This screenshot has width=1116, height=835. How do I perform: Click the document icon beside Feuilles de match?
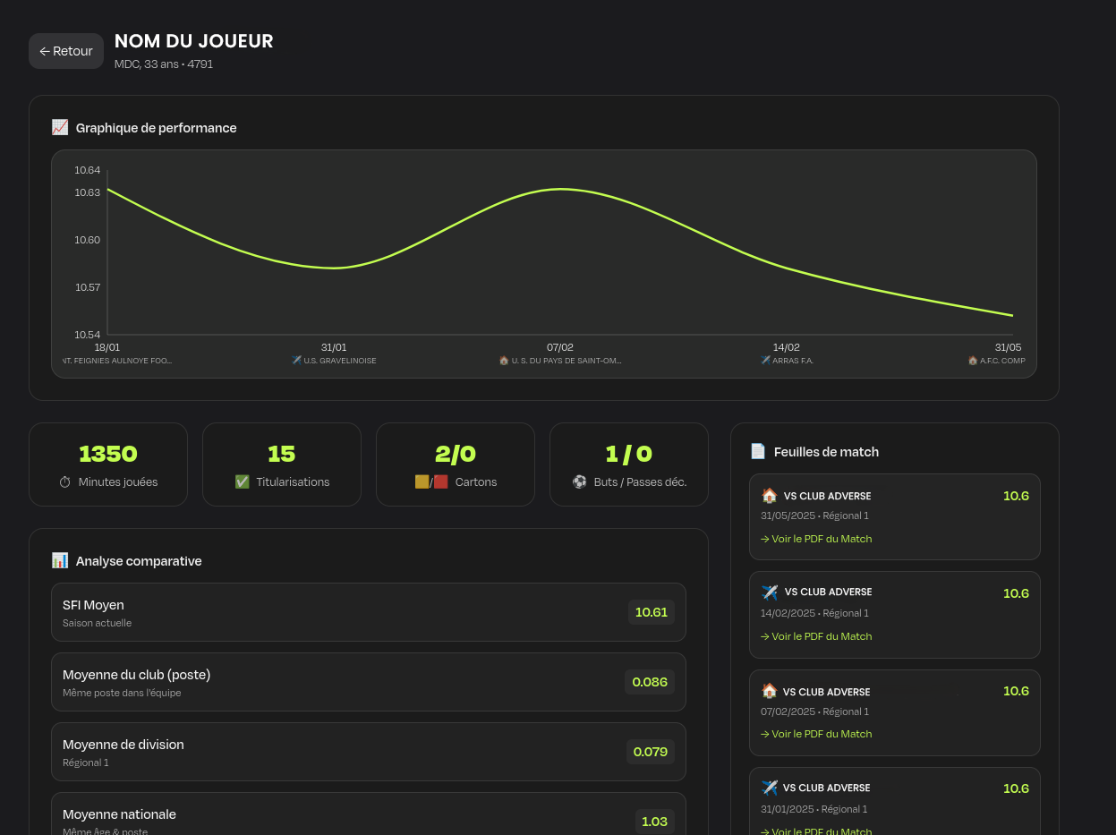[x=758, y=452]
